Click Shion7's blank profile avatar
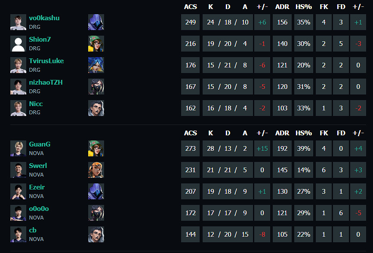 click(x=18, y=43)
